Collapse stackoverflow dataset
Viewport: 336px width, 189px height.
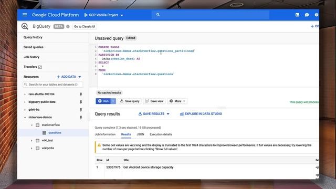[31, 125]
